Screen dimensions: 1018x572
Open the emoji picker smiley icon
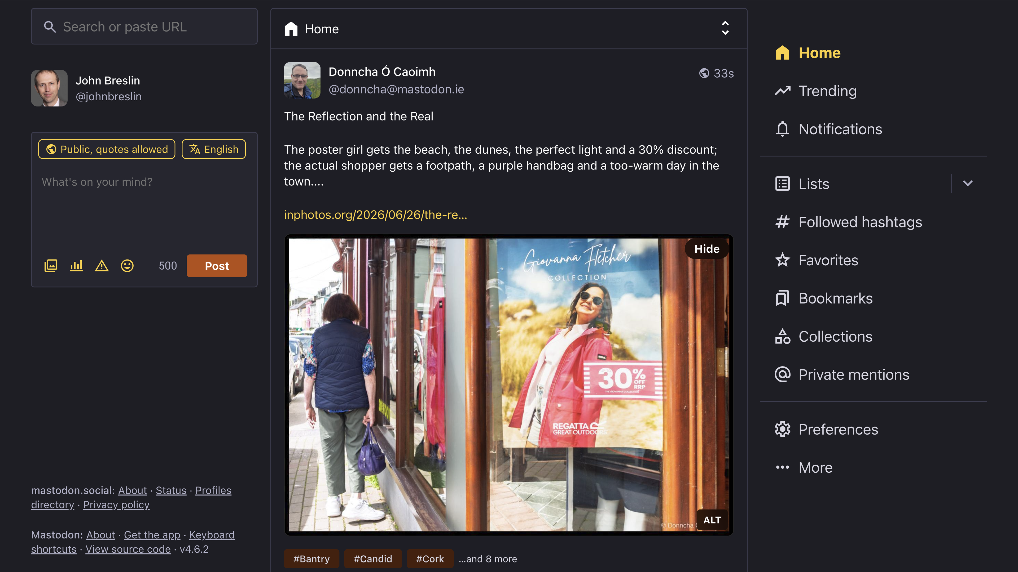(x=127, y=266)
